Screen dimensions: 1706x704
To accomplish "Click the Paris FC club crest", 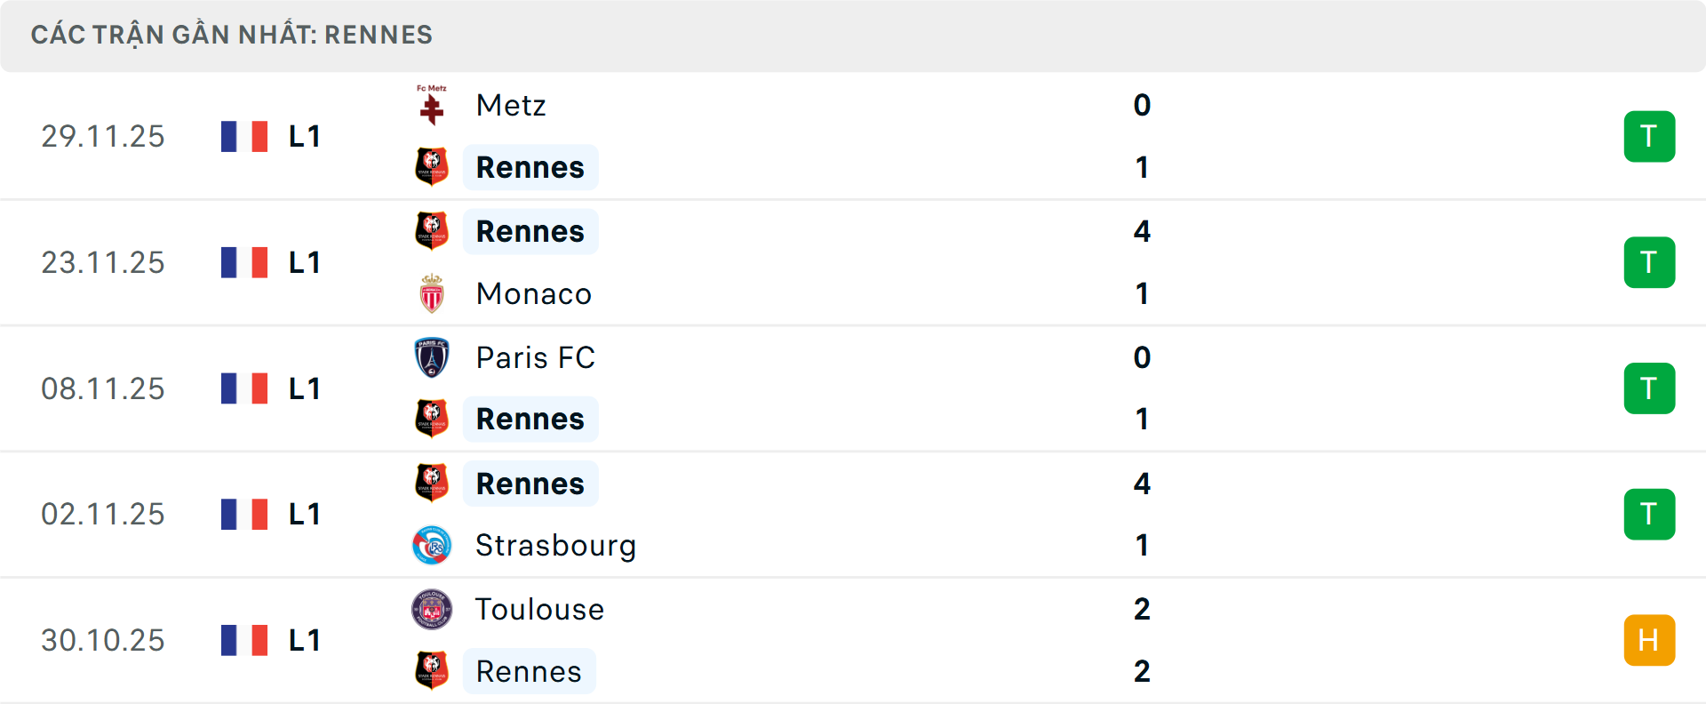I will 433,357.
